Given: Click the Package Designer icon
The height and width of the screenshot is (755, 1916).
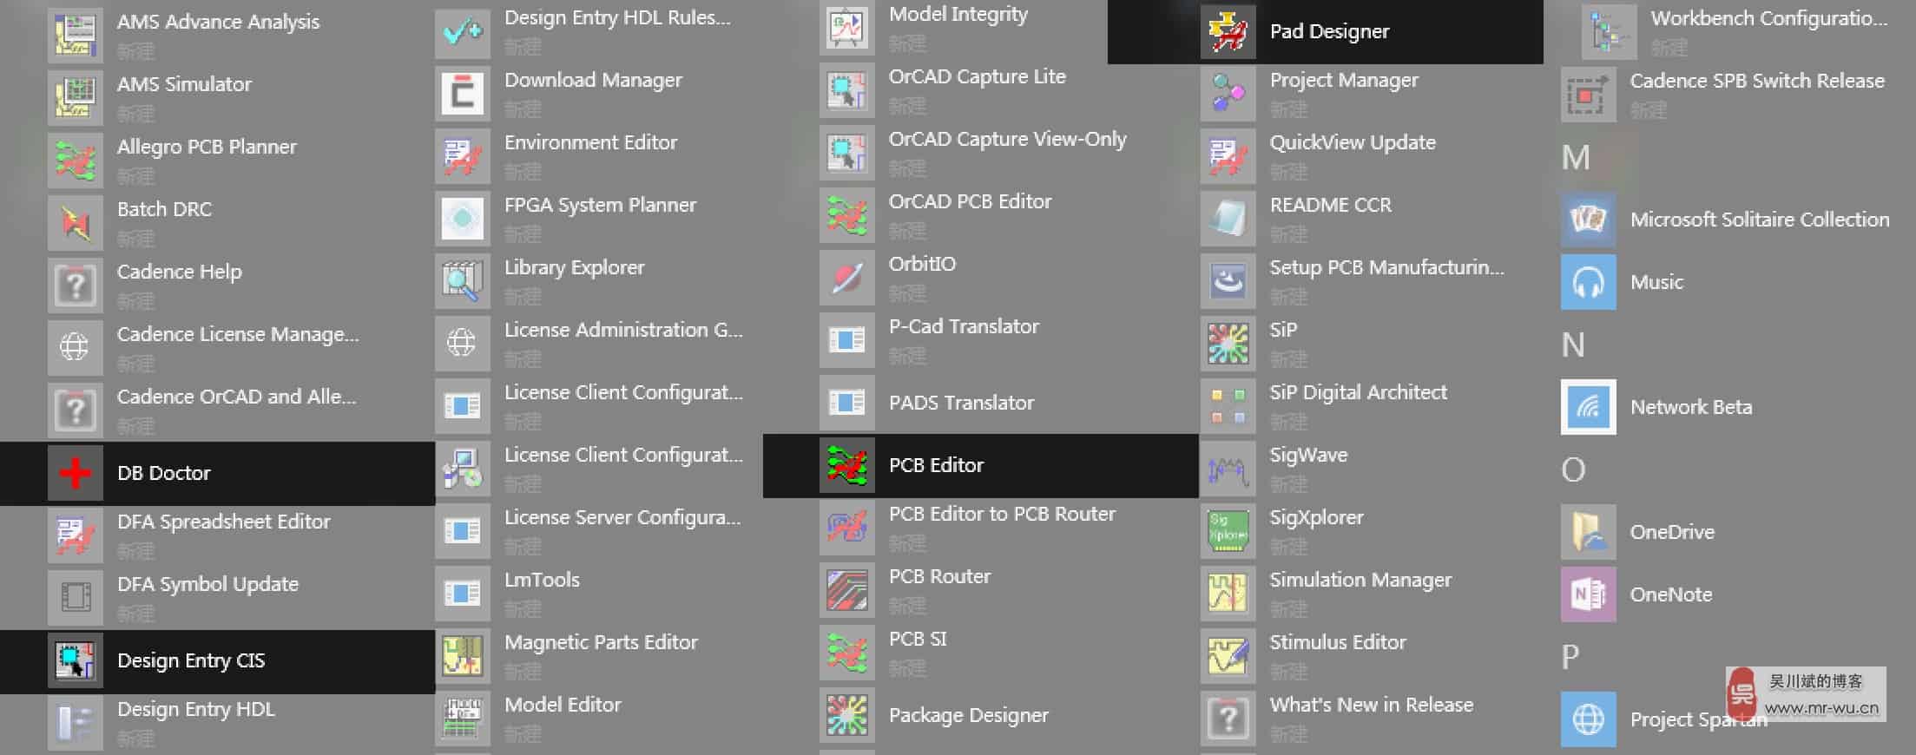Looking at the screenshot, I should click(846, 716).
